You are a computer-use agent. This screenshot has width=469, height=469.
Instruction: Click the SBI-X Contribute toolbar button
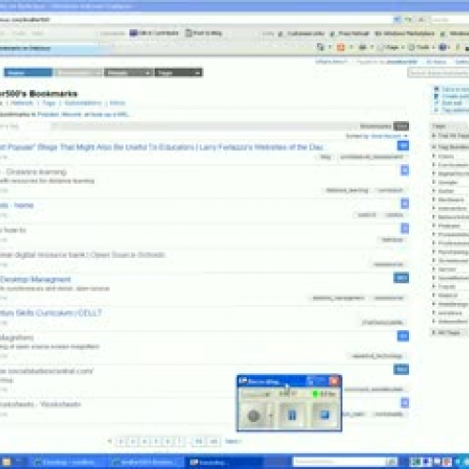154,33
